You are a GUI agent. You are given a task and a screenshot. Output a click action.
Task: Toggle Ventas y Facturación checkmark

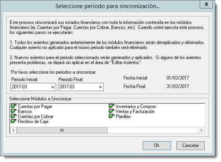tap(111, 111)
